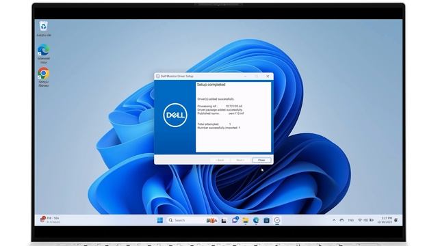Click the volume speaker tray icon
438x246 pixels.
365,220
